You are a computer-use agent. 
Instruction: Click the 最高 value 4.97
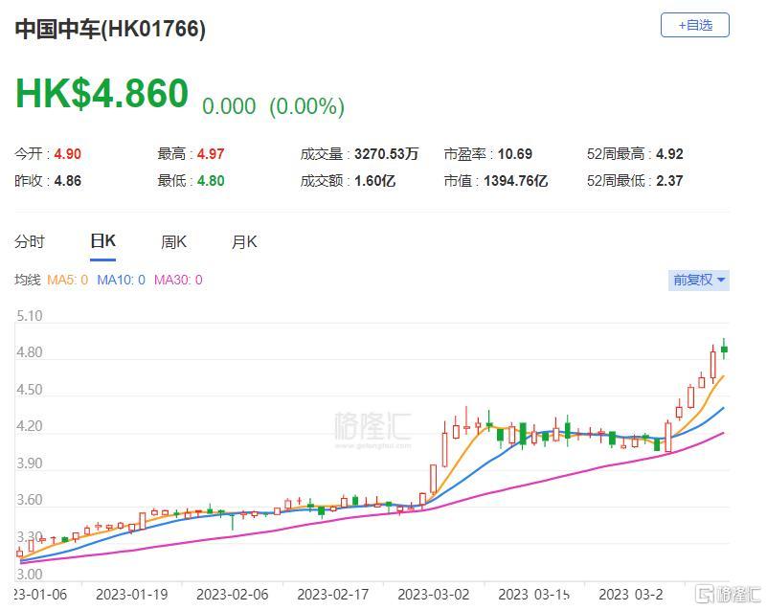[x=211, y=154]
